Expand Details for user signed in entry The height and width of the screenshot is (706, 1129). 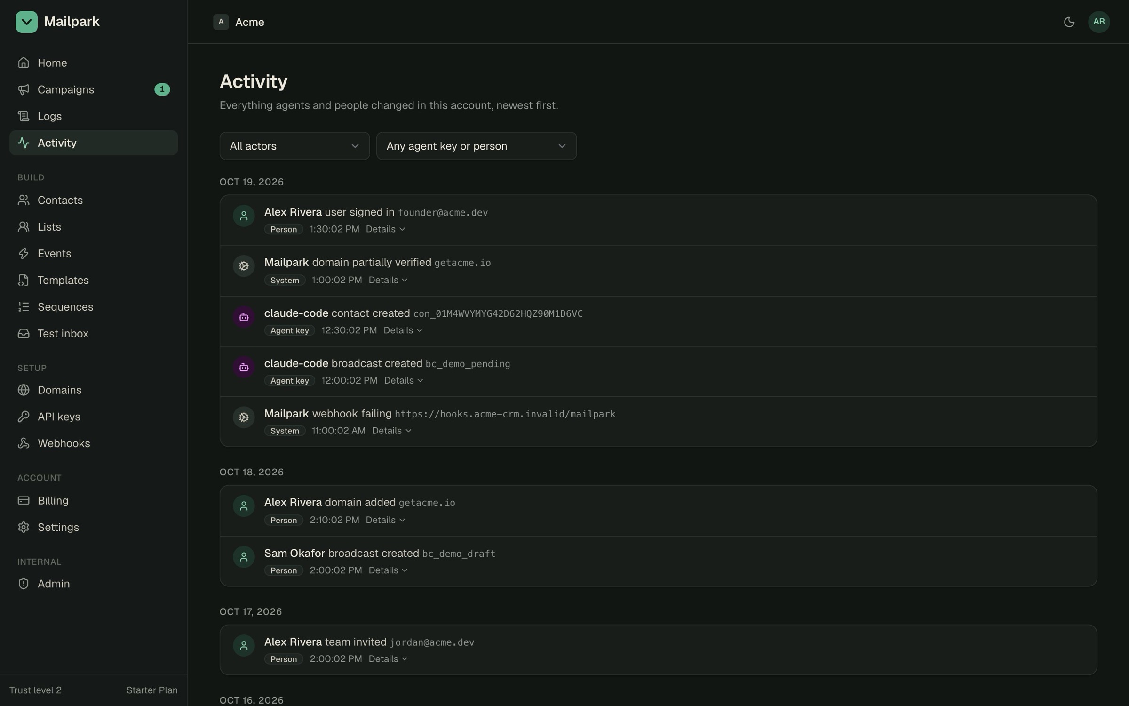click(x=385, y=229)
